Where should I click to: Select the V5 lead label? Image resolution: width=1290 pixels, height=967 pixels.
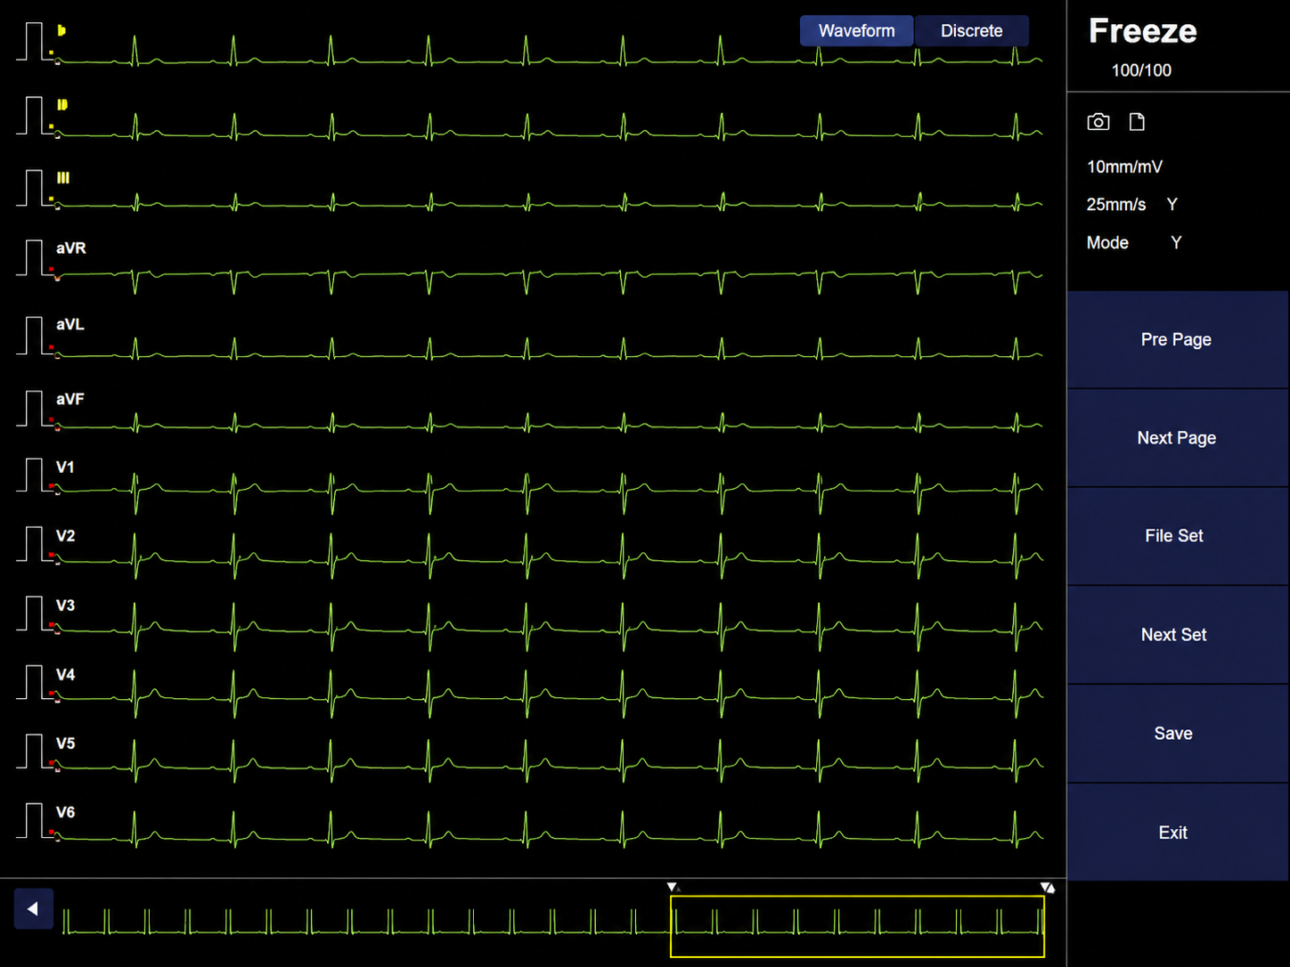coord(65,744)
